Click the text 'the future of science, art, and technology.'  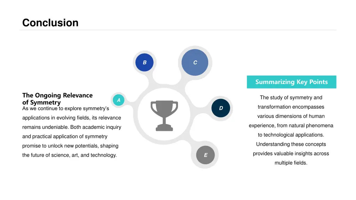pos(70,155)
